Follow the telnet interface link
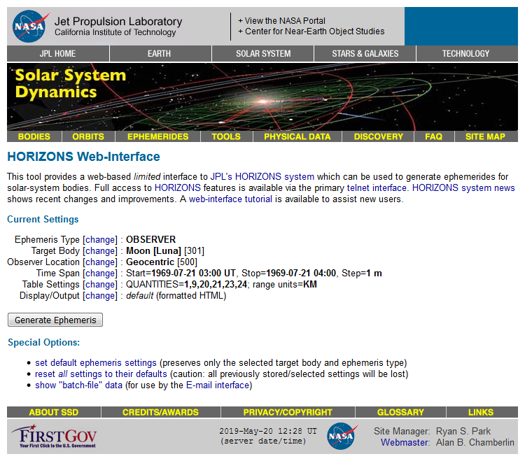The height and width of the screenshot is (461, 525). pyautogui.click(x=377, y=188)
